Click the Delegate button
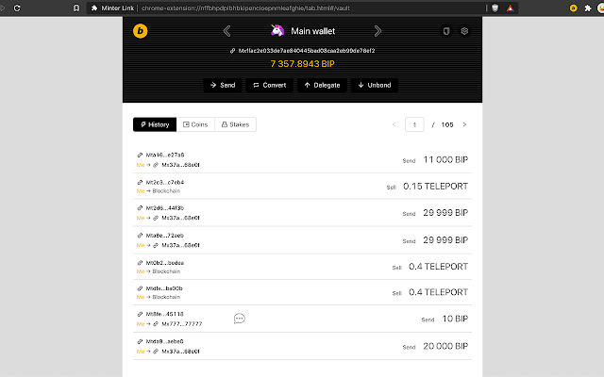 [322, 86]
